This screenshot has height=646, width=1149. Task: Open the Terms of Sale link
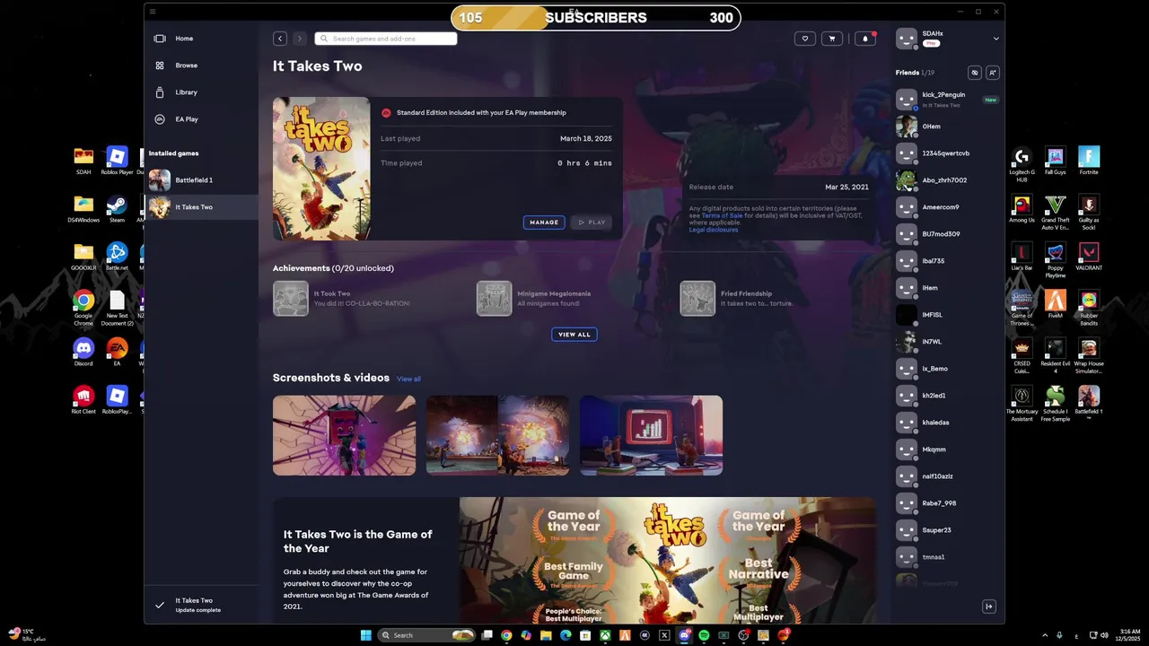[722, 216]
